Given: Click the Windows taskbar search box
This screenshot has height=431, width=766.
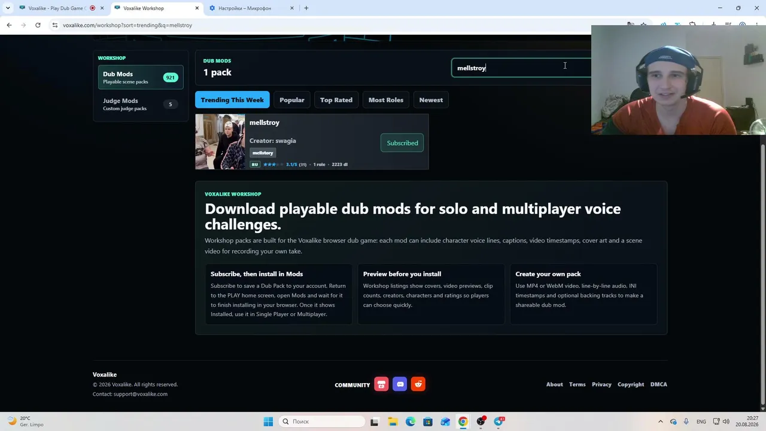Looking at the screenshot, I should click(x=322, y=421).
